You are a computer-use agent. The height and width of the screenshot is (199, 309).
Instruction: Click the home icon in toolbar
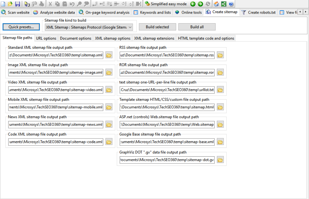point(216,4)
